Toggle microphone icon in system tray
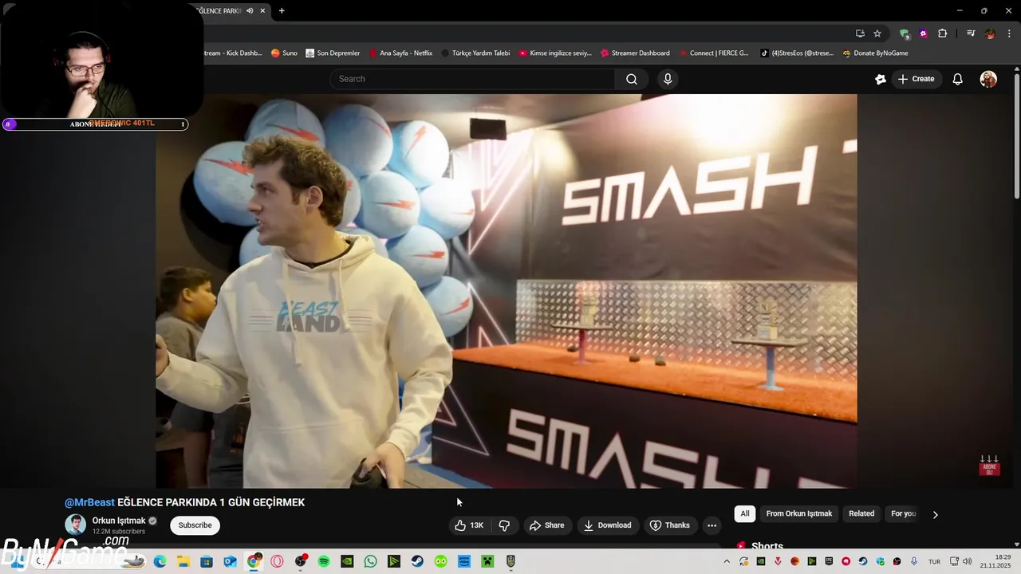This screenshot has width=1021, height=574. (x=914, y=561)
